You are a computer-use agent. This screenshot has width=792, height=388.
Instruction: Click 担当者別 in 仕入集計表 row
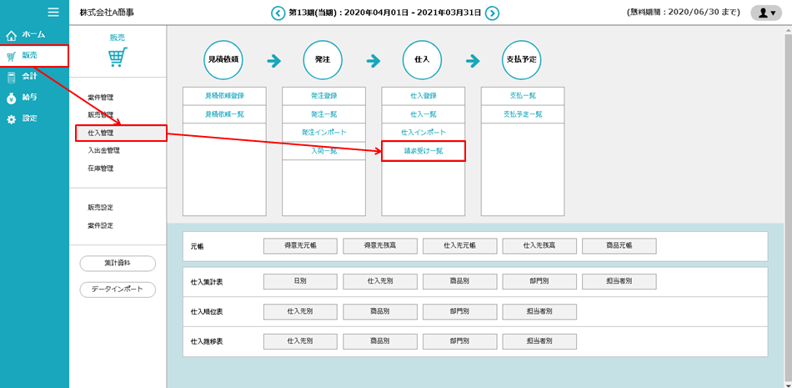coord(619,282)
